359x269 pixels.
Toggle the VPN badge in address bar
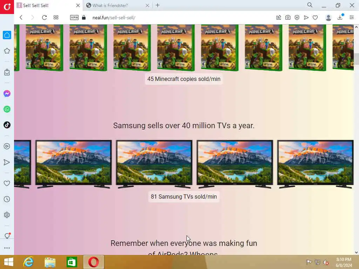(74, 18)
